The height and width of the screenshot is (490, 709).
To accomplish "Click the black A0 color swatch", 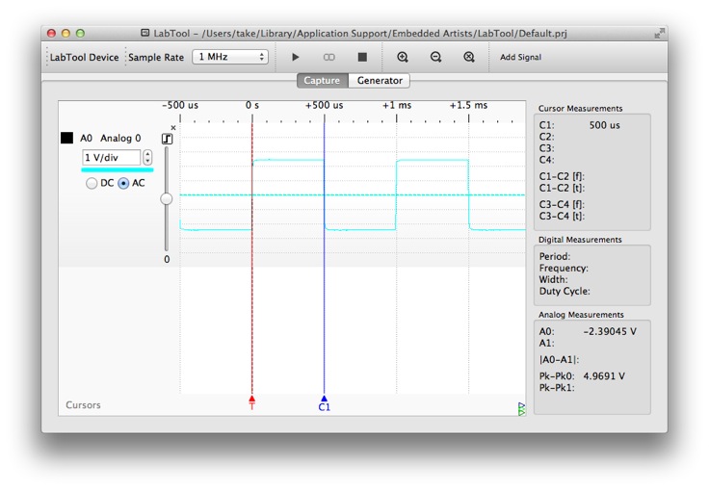I will pos(66,139).
